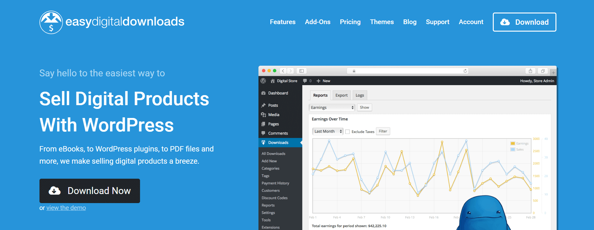Open the Themes menu item
594x230 pixels.
tap(382, 22)
